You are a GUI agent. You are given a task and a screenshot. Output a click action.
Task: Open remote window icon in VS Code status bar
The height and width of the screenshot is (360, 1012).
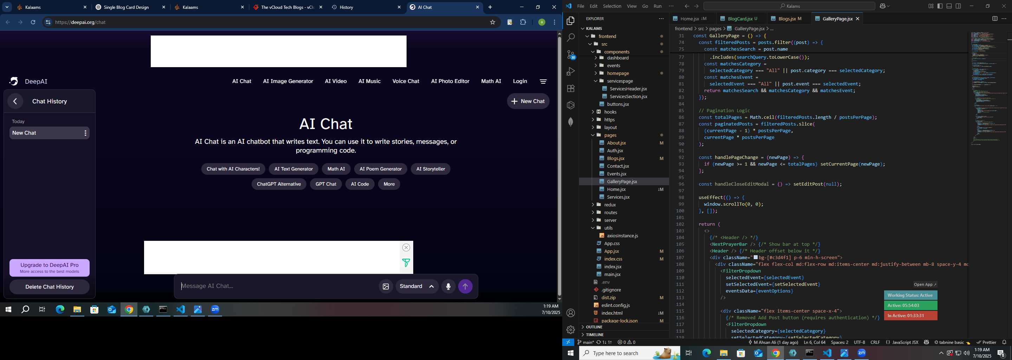568,342
